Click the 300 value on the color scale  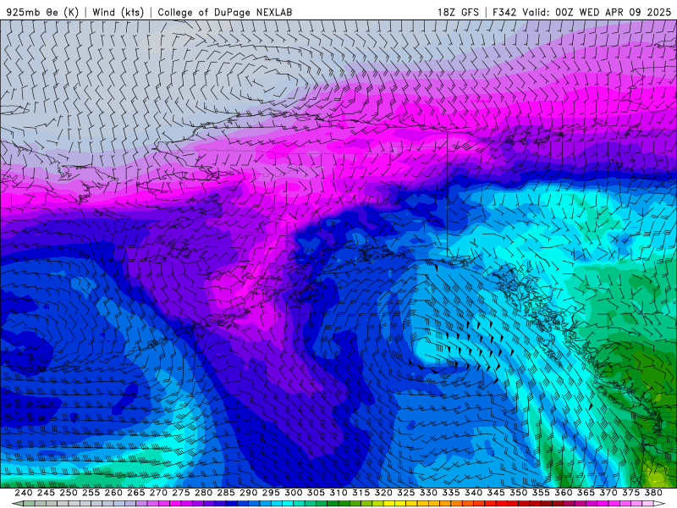(x=293, y=493)
